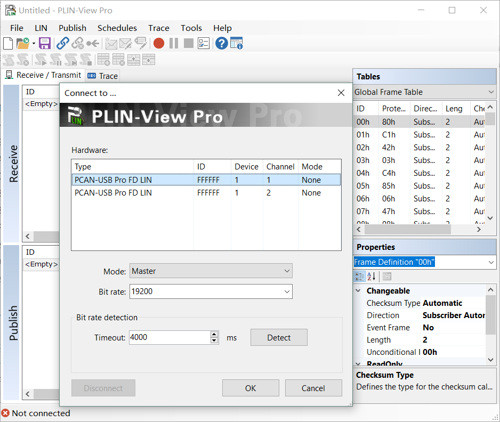Open the Publish menu
Viewport: 500px width, 422px height.
point(72,28)
